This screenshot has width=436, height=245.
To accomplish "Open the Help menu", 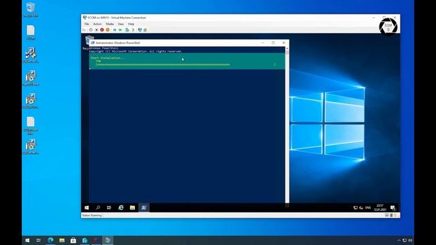I will 131,24.
